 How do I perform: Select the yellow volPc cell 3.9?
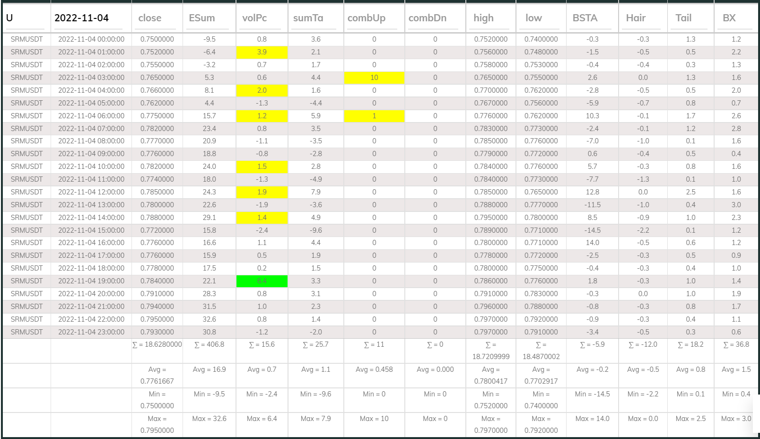(261, 52)
